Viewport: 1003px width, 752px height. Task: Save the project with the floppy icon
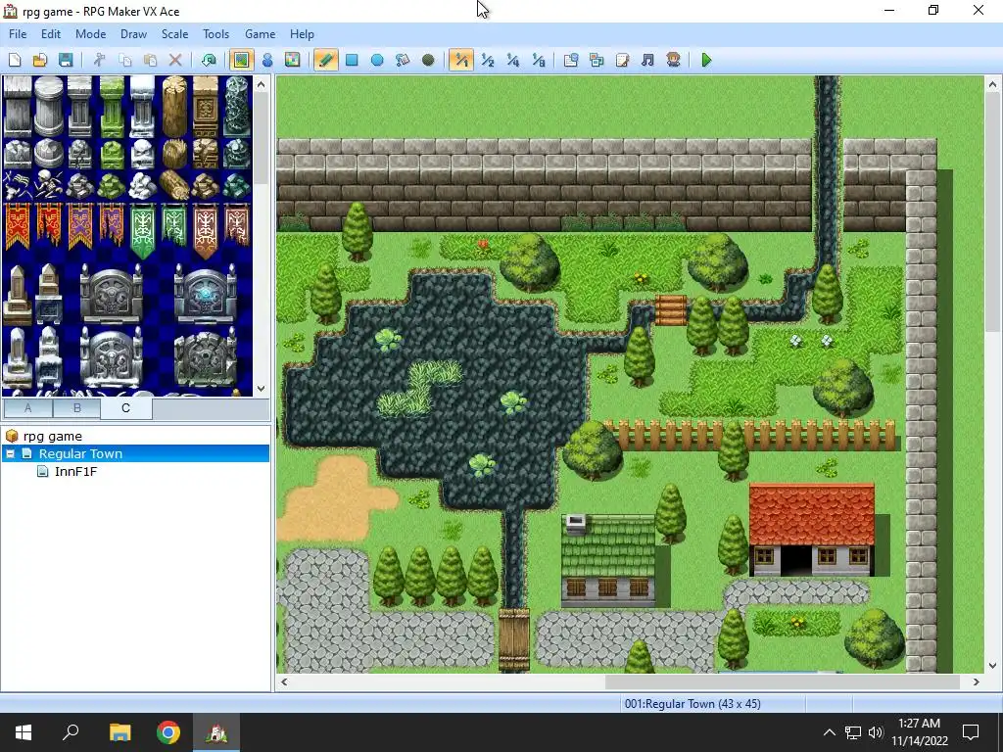click(x=66, y=60)
